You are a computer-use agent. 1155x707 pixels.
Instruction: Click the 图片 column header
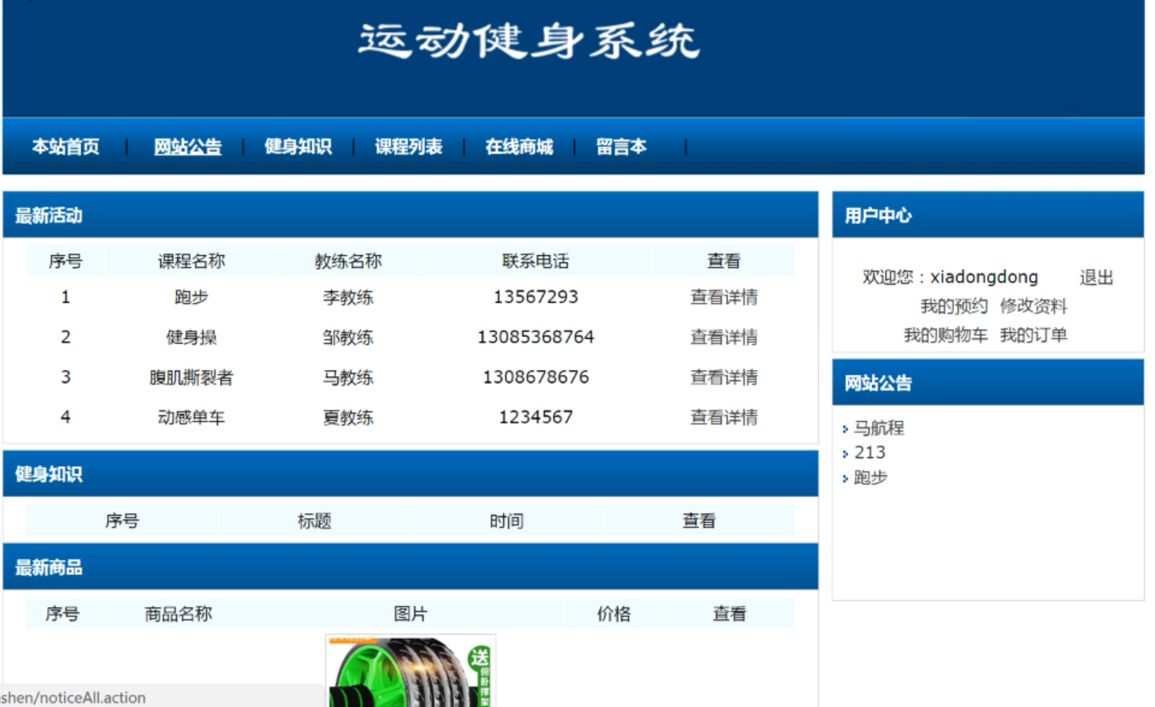click(410, 614)
